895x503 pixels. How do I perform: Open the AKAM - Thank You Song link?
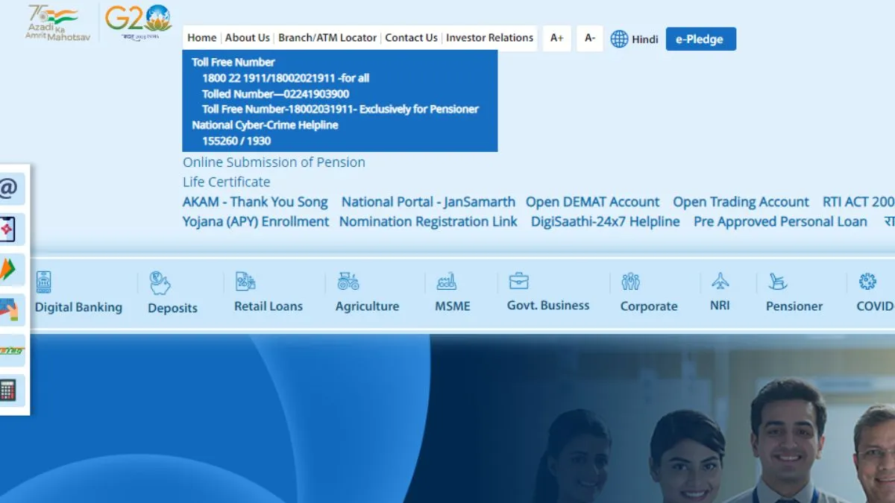(255, 202)
